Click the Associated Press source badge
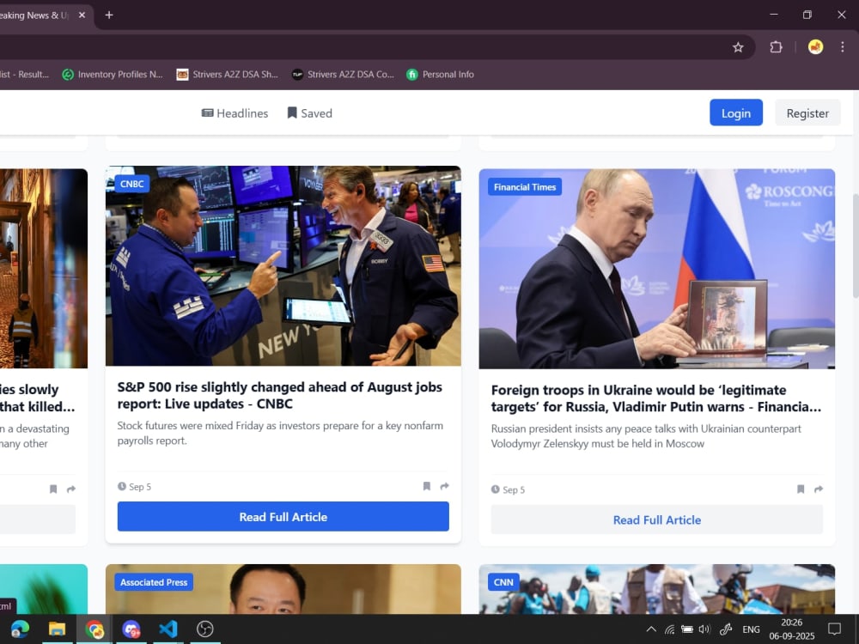This screenshot has width=859, height=644. point(154,582)
